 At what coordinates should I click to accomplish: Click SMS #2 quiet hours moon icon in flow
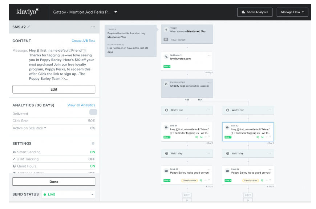point(262,137)
